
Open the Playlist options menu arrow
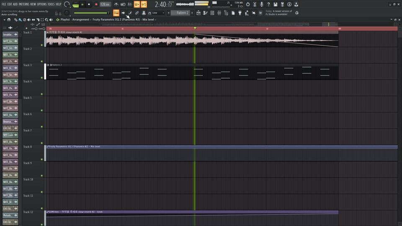pyautogui.click(x=4, y=20)
